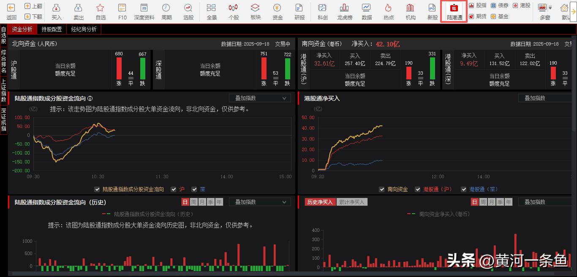
Task: Click the 热点 hot topics icon
Action: (389, 11)
